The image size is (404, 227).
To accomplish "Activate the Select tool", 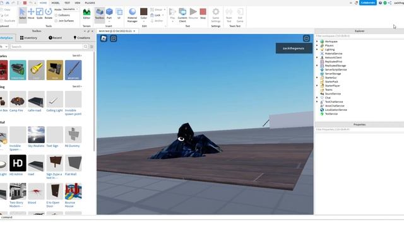I will (x=23, y=14).
